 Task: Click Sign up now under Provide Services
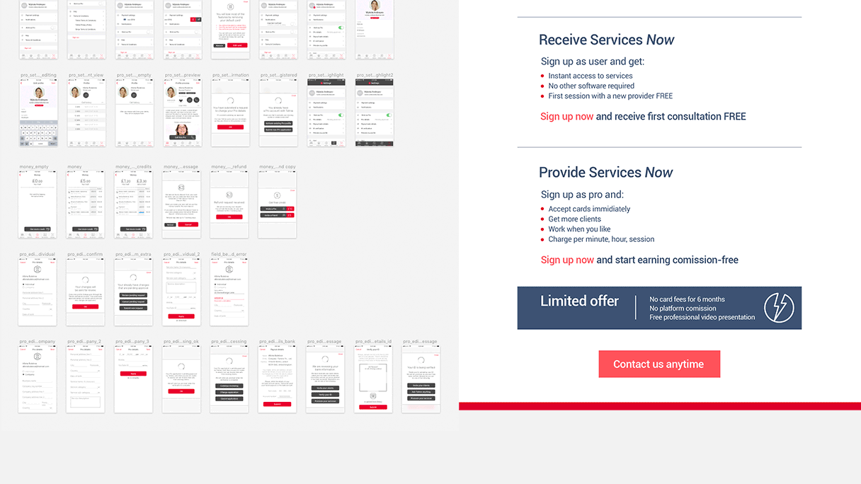[x=567, y=260]
